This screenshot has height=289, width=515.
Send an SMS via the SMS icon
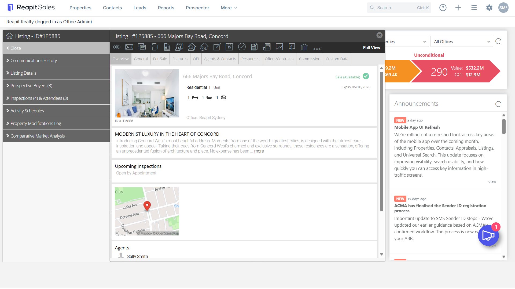click(x=142, y=47)
